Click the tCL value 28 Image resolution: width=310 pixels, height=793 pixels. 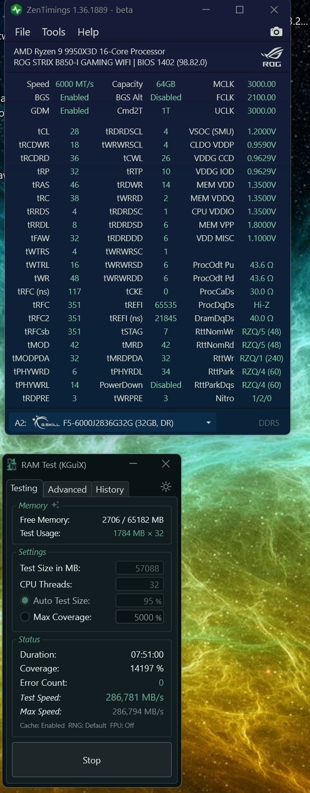(x=75, y=131)
